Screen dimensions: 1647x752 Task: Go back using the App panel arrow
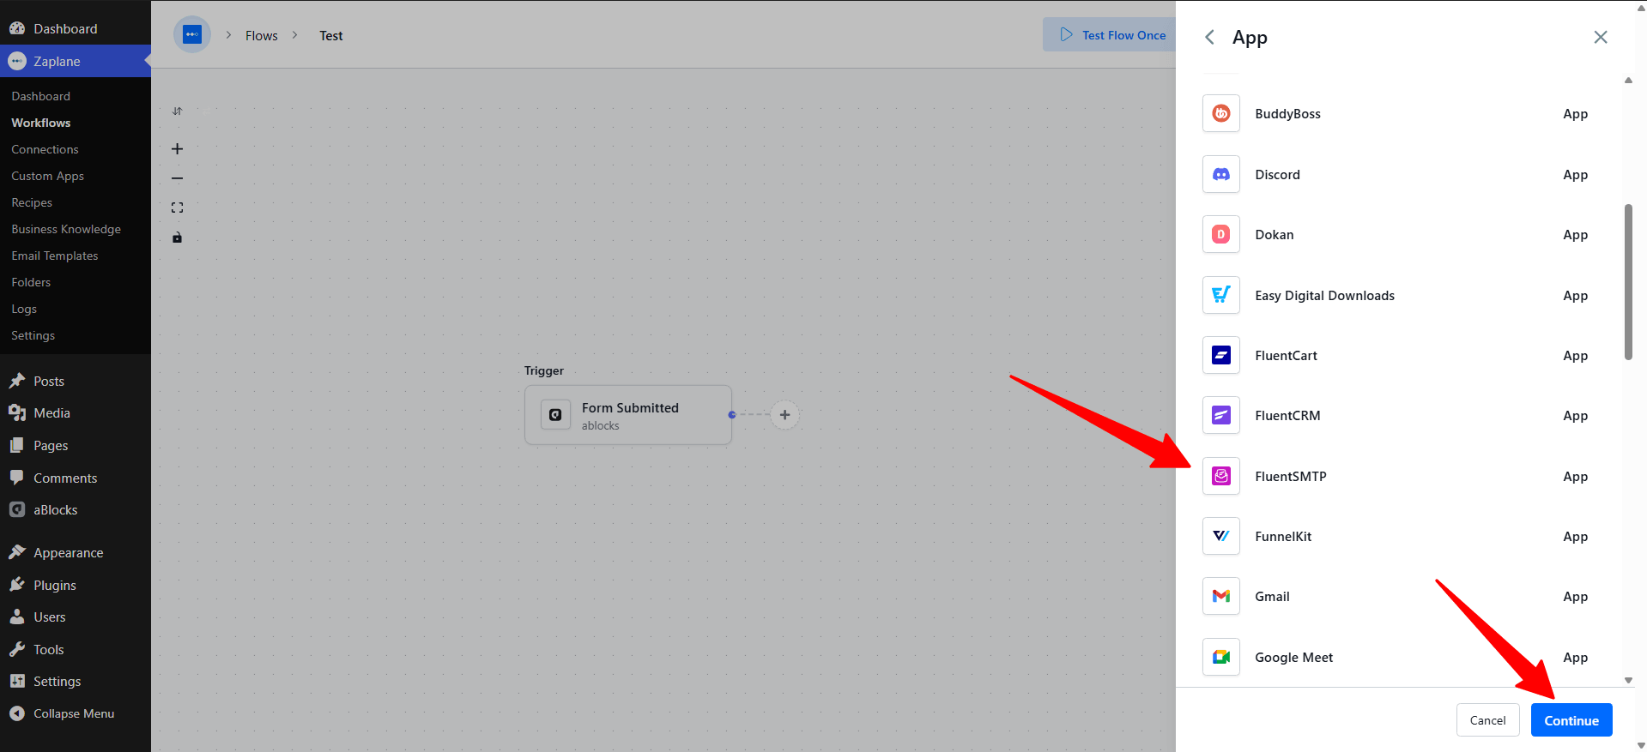(1209, 37)
